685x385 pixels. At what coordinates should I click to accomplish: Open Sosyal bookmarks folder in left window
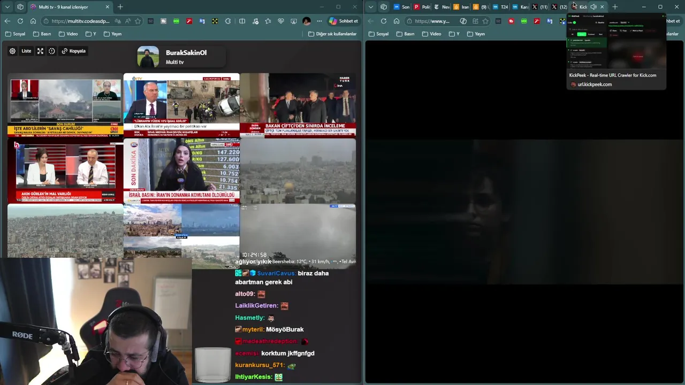(x=15, y=34)
